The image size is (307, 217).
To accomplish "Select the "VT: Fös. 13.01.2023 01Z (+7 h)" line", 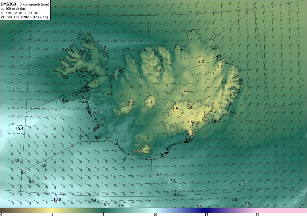I will coord(24,17).
